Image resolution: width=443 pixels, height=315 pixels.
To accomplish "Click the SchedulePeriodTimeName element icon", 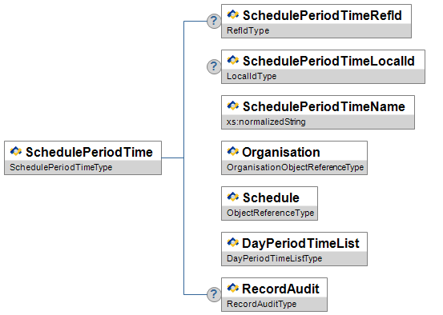I will 233,106.
